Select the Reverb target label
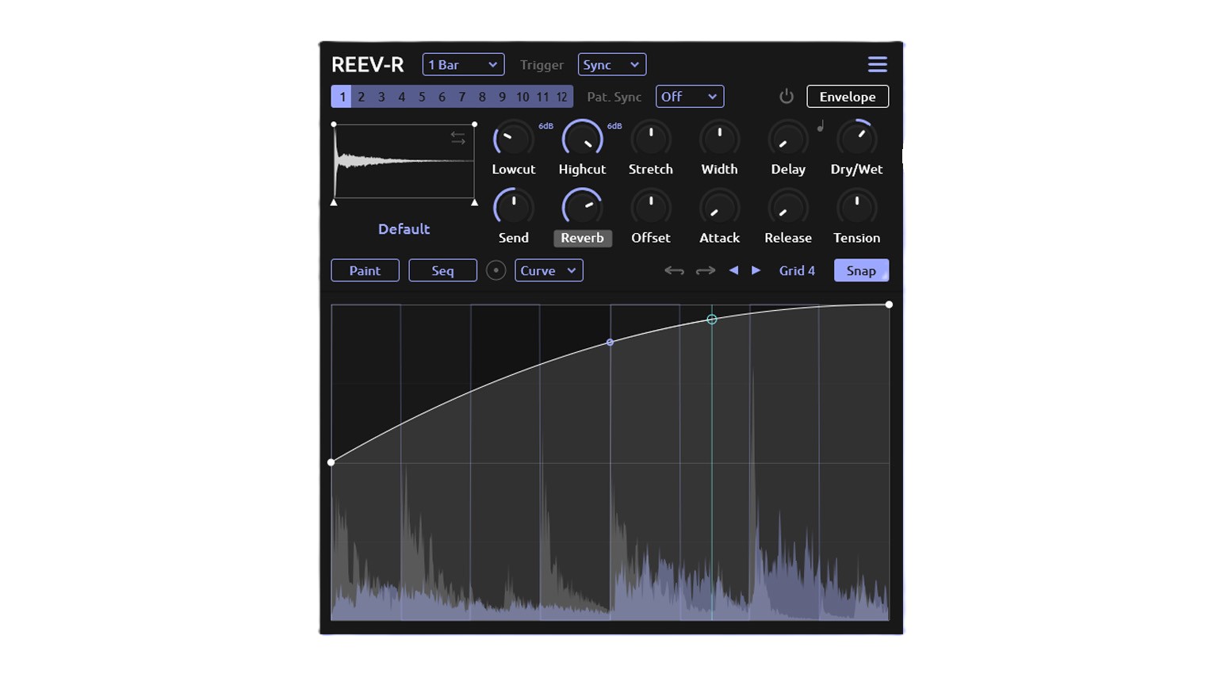This screenshot has height=674, width=1221. [x=582, y=238]
